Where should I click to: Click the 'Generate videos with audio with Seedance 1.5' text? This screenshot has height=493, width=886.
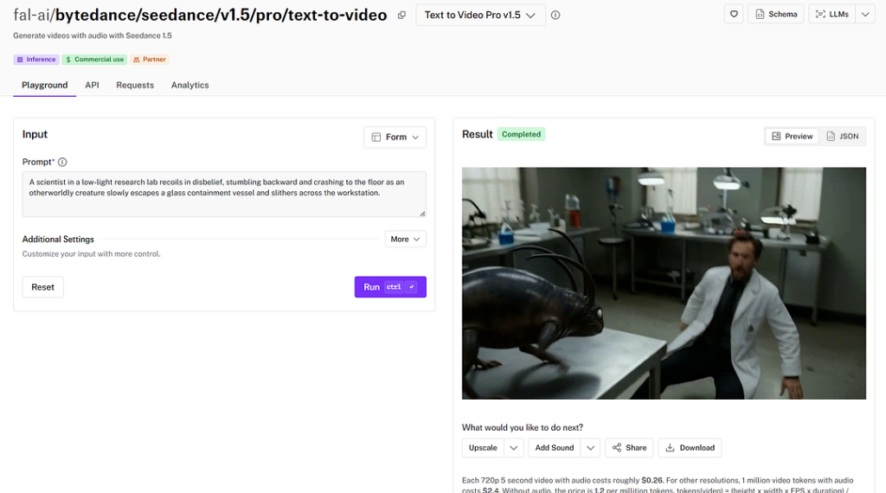click(93, 35)
